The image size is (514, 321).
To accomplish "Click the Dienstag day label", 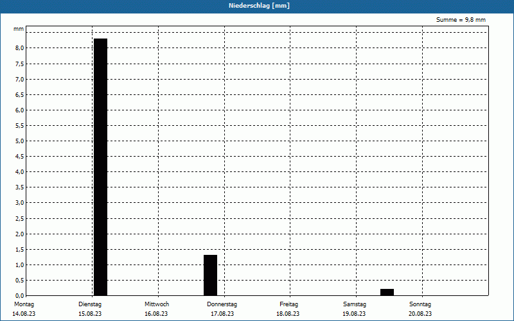I will [90, 304].
